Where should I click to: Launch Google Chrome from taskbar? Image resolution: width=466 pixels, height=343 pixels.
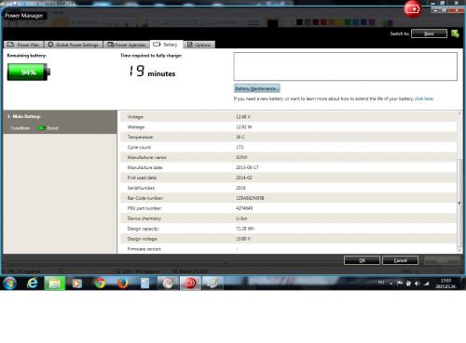point(100,284)
